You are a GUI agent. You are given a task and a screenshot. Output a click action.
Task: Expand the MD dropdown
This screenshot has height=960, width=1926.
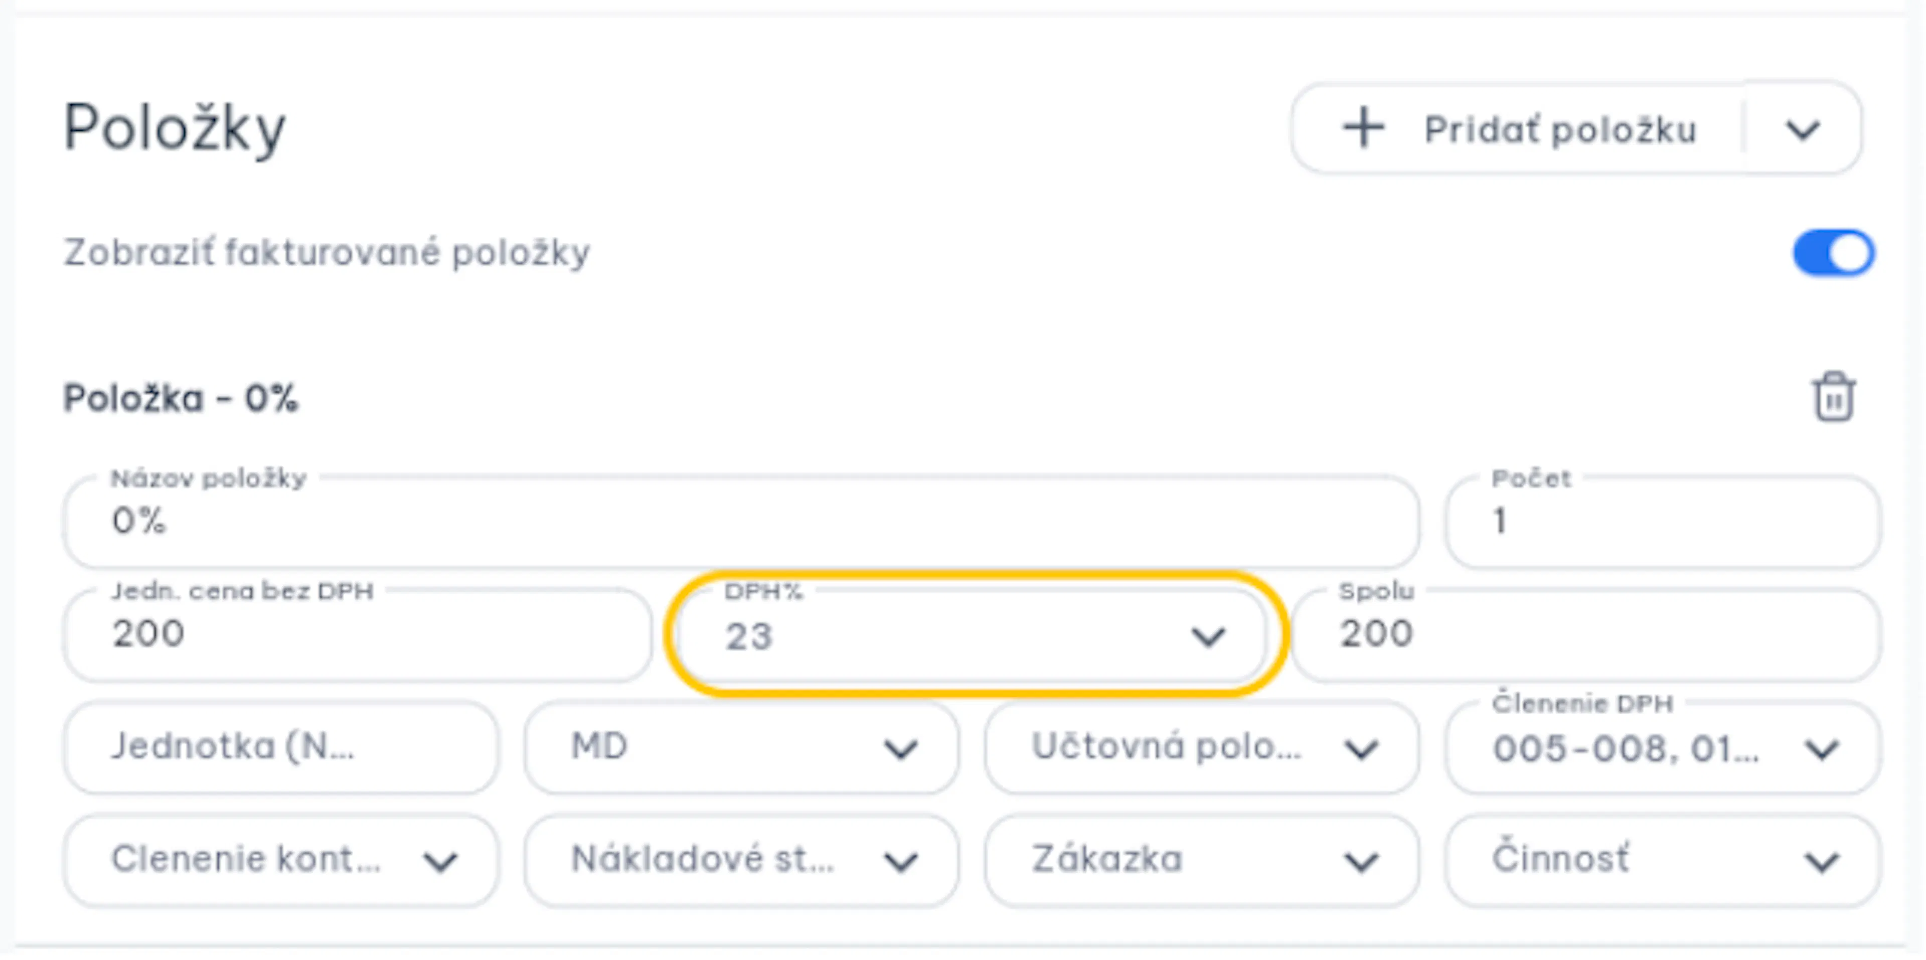point(740,747)
